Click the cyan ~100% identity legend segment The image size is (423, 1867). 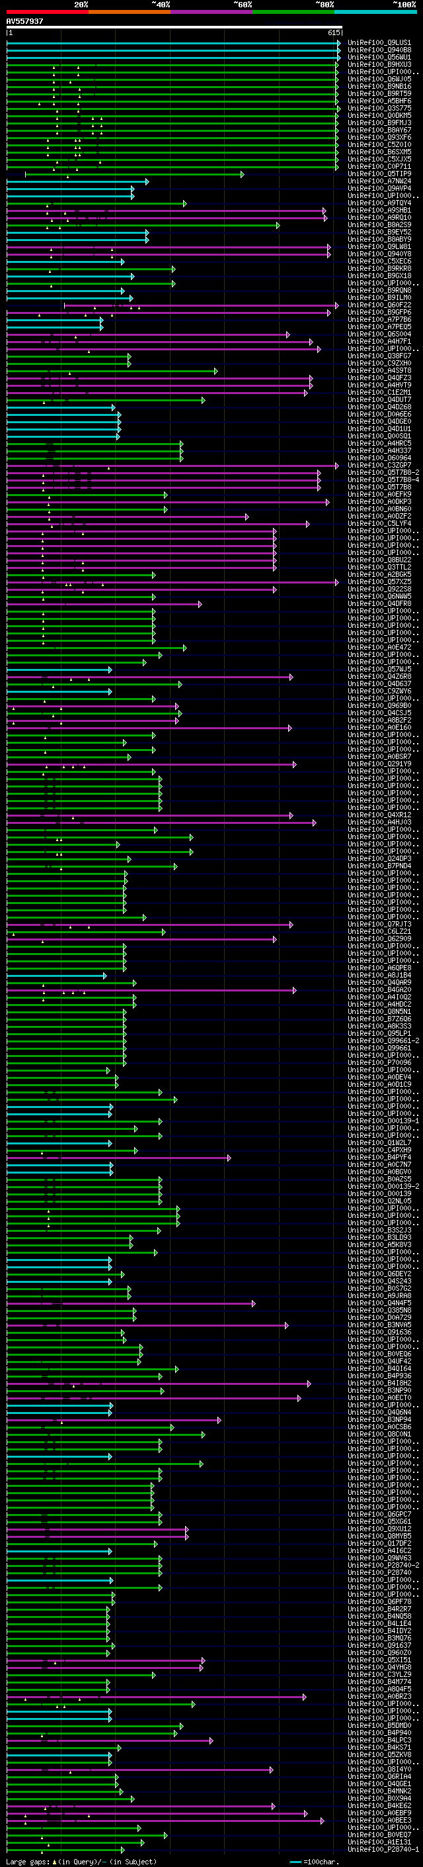[376, 12]
